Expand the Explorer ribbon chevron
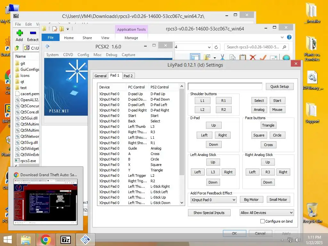Viewport: 328px width, 246px height. (282, 37)
